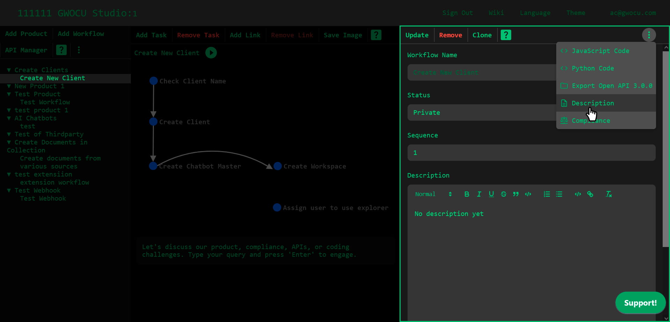Collapse the test product 1 tree node
The image size is (670, 322).
click(9, 110)
